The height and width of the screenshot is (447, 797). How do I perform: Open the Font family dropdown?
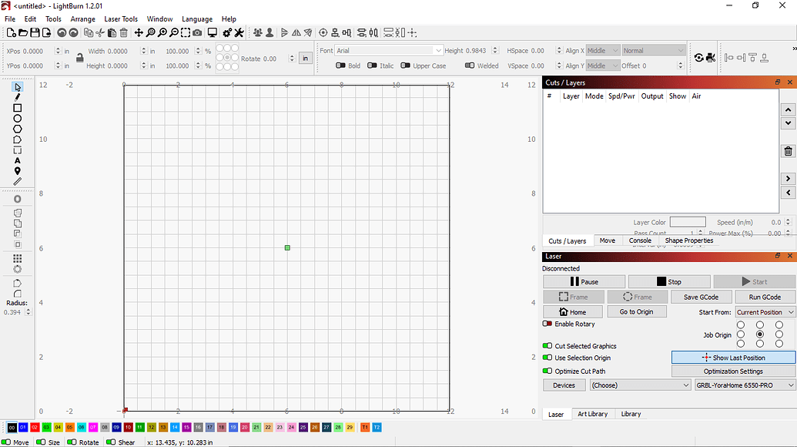(x=387, y=49)
